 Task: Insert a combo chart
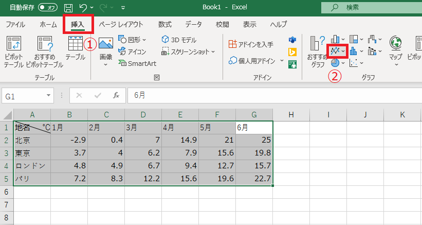pos(375,51)
